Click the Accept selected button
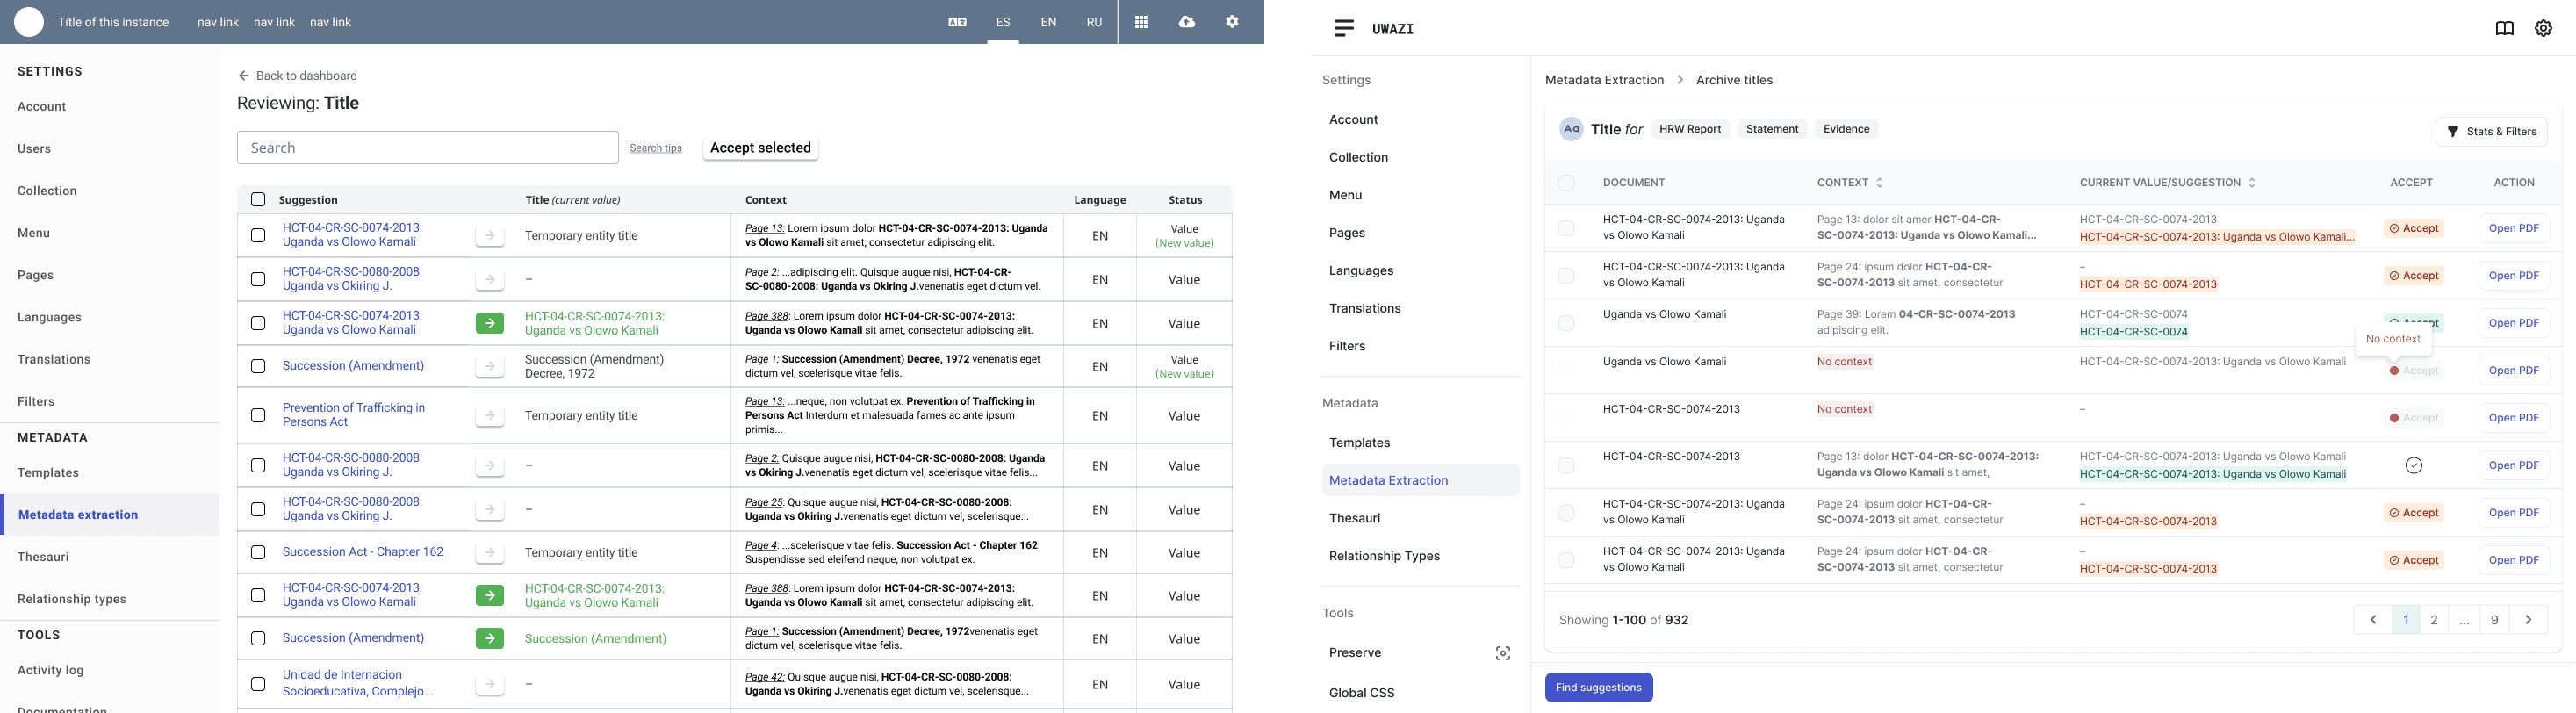This screenshot has width=2576, height=713. [x=760, y=147]
